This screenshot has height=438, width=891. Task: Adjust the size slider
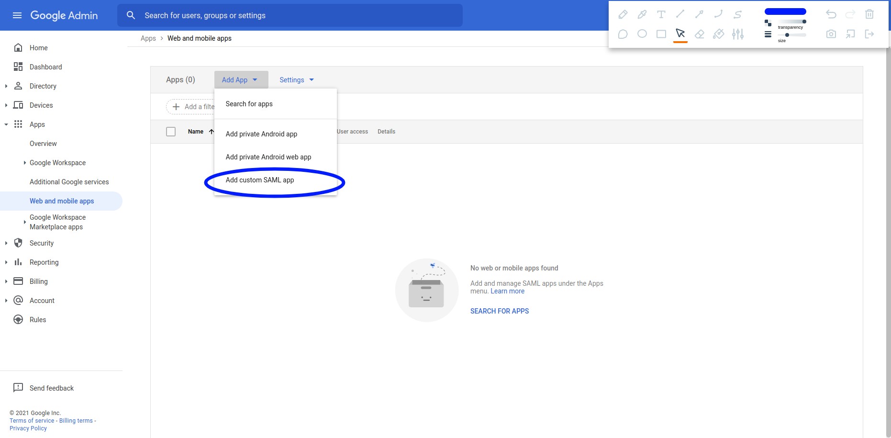coord(792,35)
